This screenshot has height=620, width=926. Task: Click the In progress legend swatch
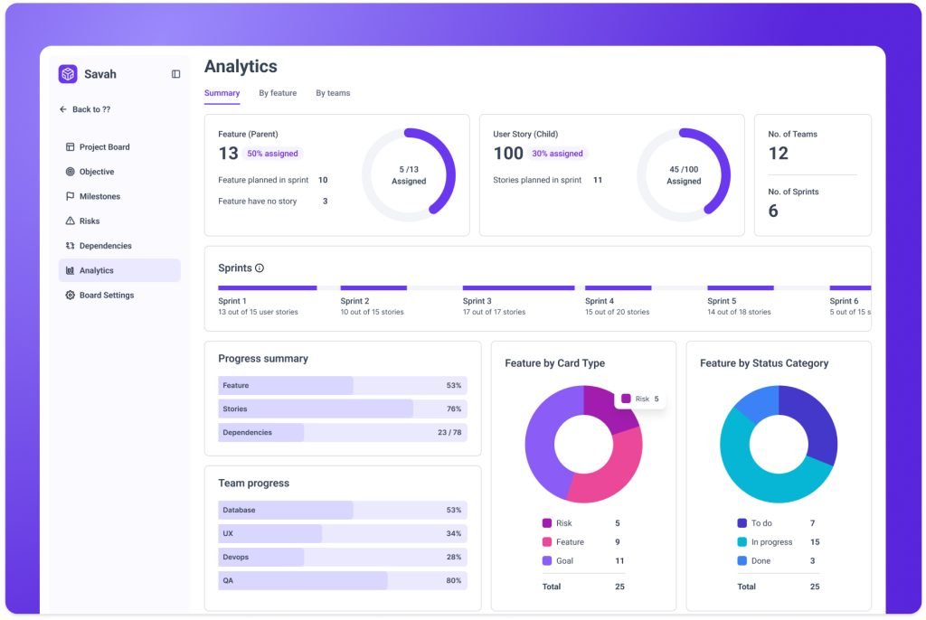tap(742, 542)
